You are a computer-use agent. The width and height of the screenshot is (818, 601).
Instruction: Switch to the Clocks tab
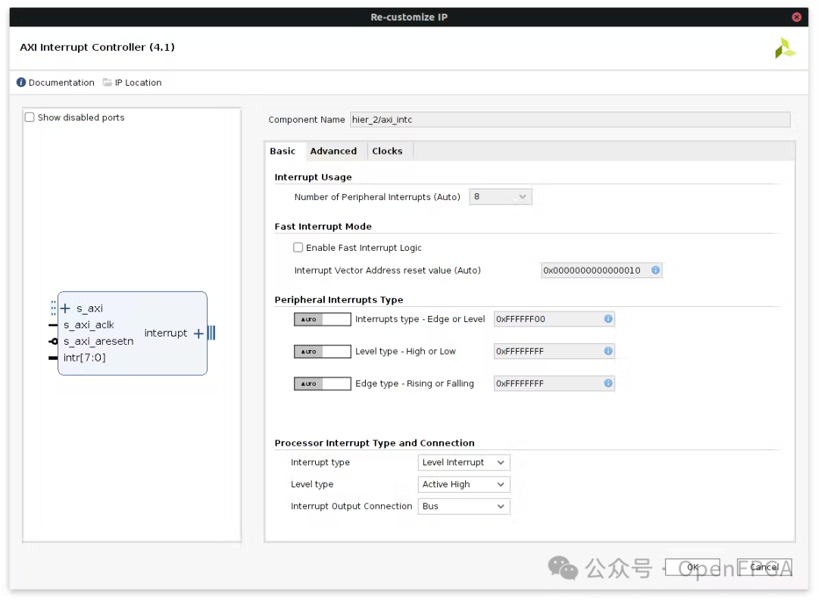click(x=387, y=151)
